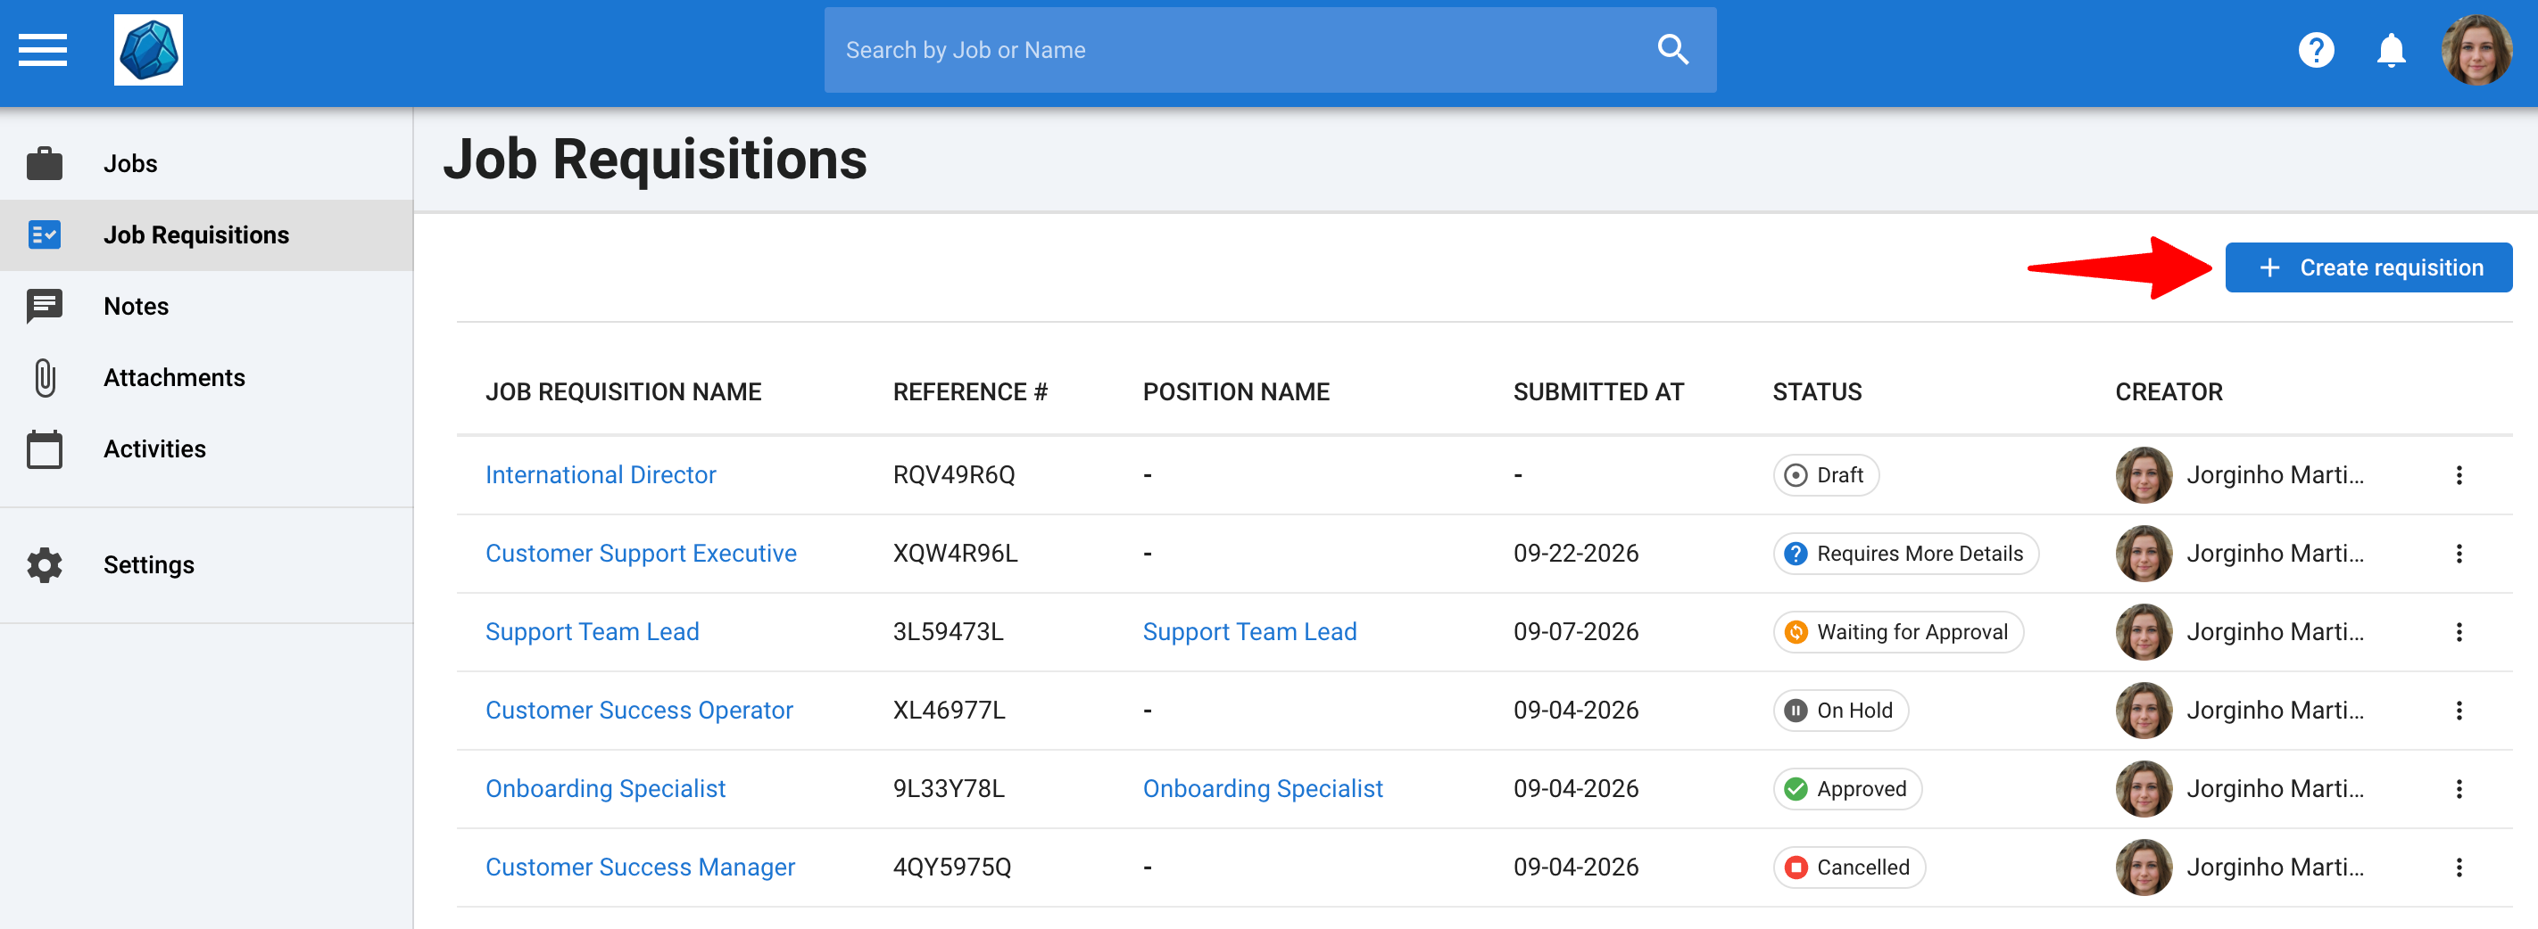The image size is (2538, 929).
Task: Click the Attachments paperclip icon
Action: click(45, 378)
